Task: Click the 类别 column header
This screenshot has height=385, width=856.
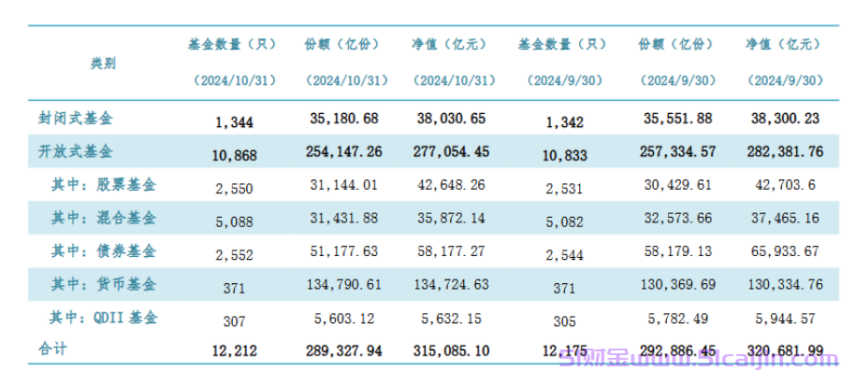Action: tap(103, 64)
